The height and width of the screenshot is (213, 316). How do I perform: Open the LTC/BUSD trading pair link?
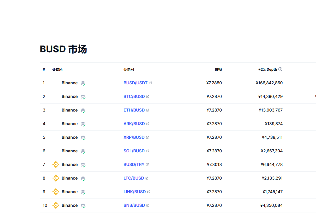pos(133,178)
